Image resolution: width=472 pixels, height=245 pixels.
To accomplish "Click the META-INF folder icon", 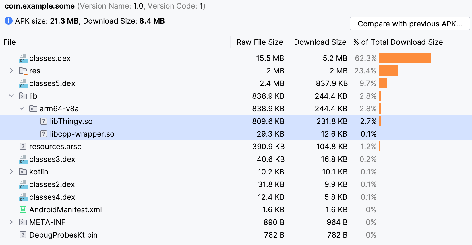I will [23, 222].
